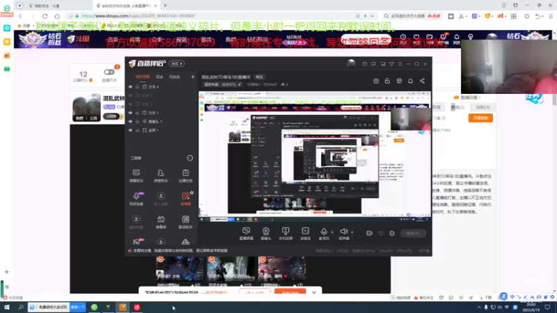Click the user avatar in companion title bar
557x313 pixels.
tap(351, 63)
